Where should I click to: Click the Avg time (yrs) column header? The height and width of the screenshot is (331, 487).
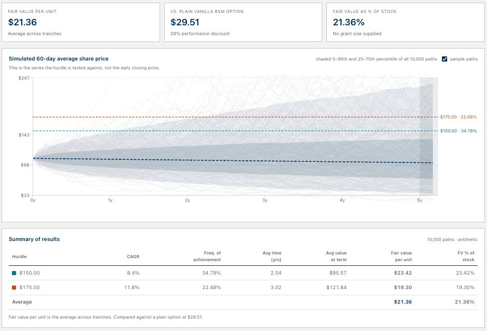(272, 257)
